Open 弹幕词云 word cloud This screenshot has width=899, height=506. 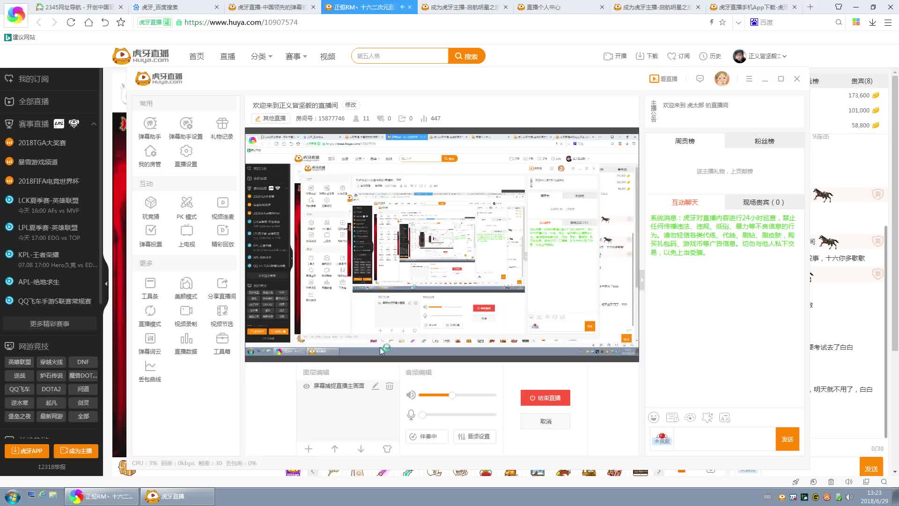150,343
